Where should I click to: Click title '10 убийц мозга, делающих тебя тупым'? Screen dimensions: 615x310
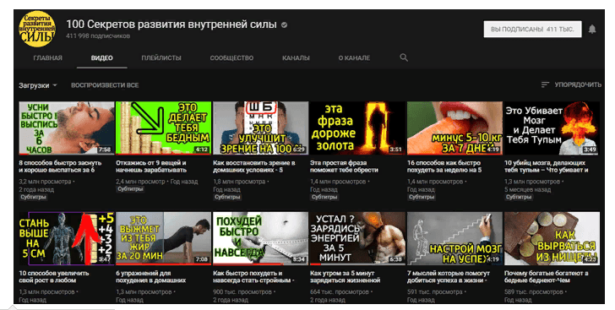click(x=546, y=166)
